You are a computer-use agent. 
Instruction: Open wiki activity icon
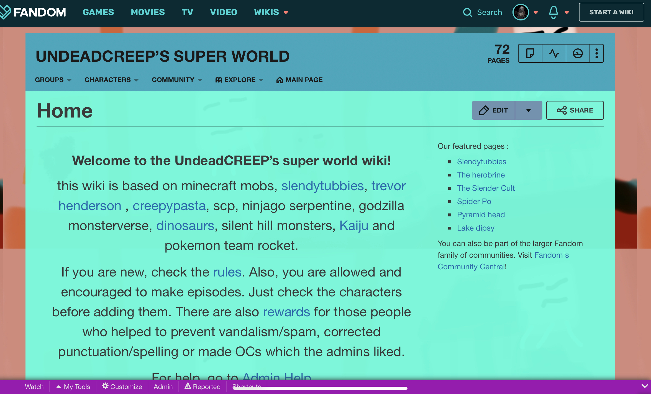tap(554, 53)
